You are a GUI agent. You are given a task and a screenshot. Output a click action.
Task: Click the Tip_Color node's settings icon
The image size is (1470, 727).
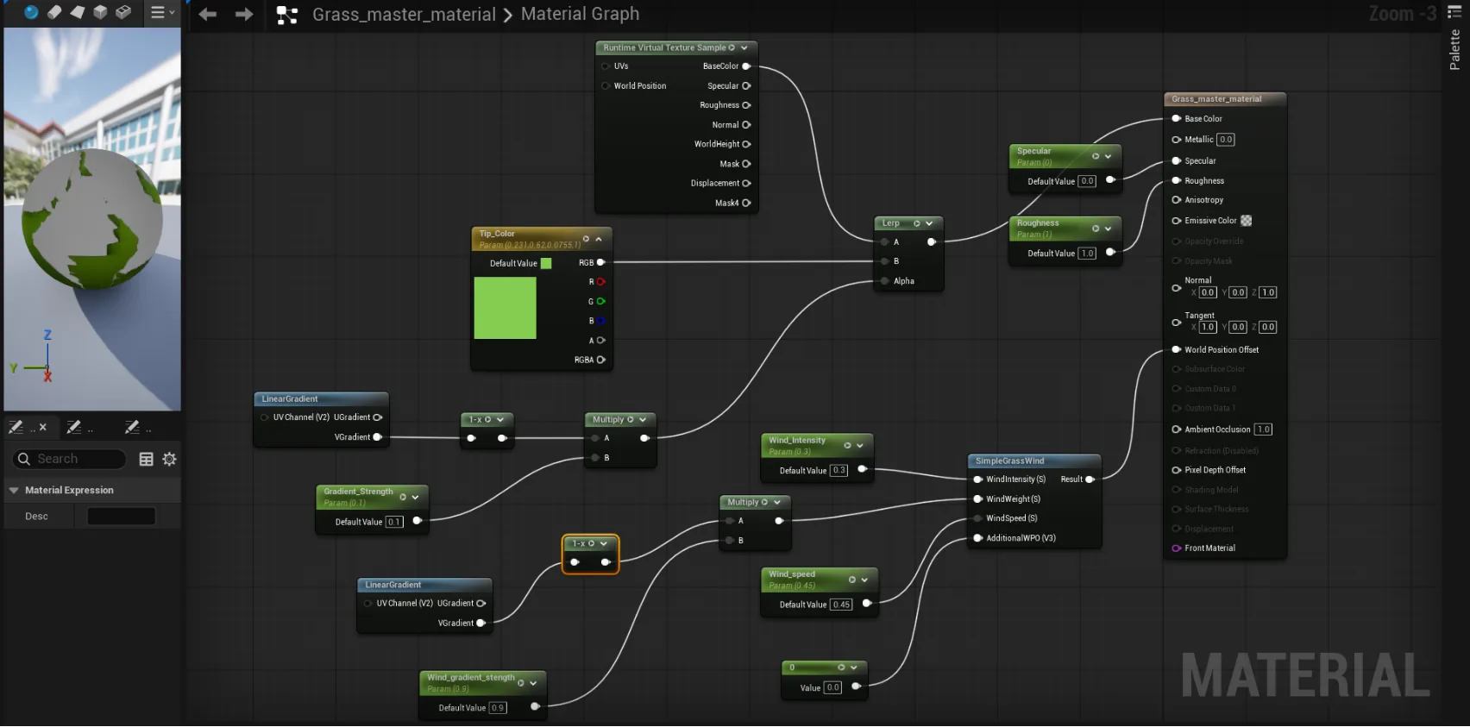point(586,239)
